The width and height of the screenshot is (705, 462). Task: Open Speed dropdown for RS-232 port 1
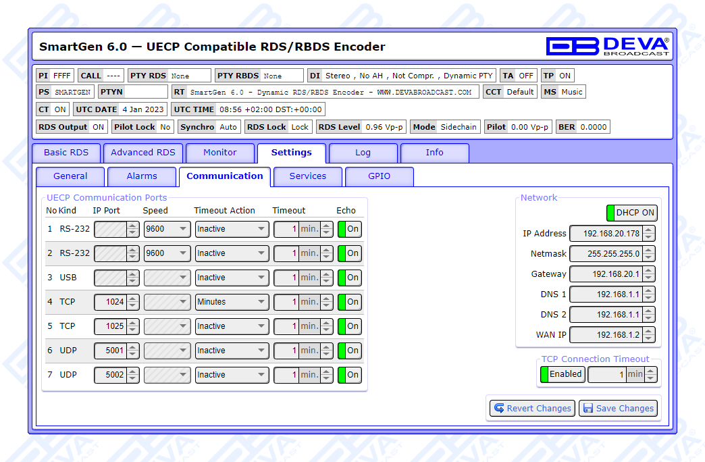point(167,229)
